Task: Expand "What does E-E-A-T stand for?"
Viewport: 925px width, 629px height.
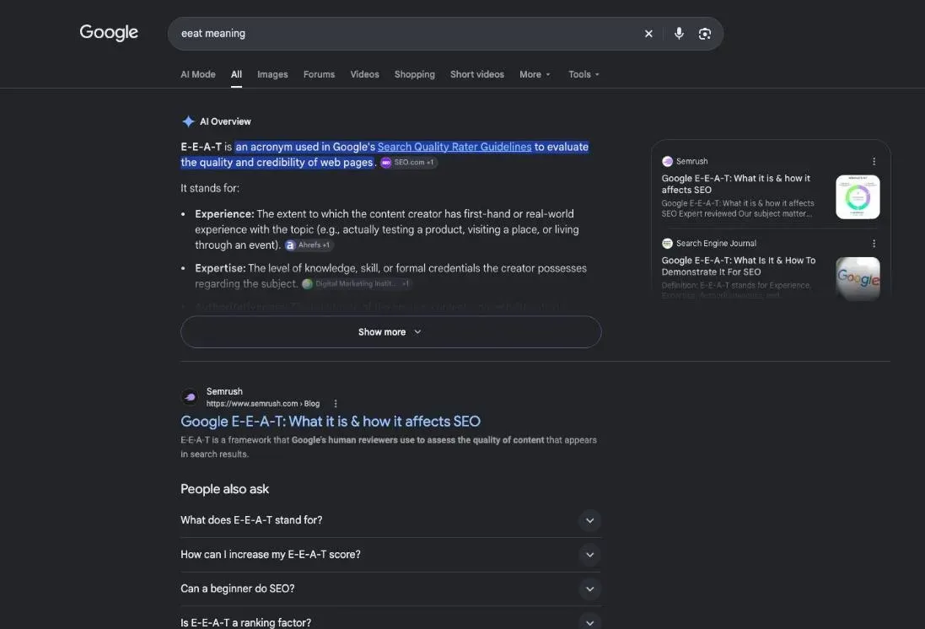Action: click(390, 520)
